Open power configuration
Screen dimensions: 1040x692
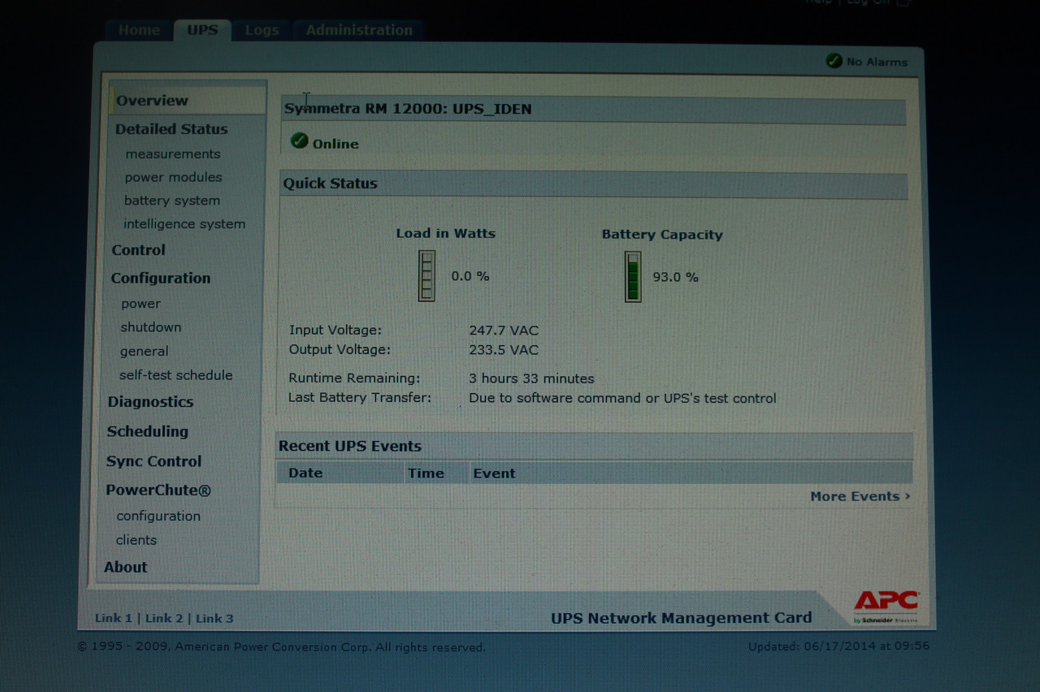click(141, 304)
